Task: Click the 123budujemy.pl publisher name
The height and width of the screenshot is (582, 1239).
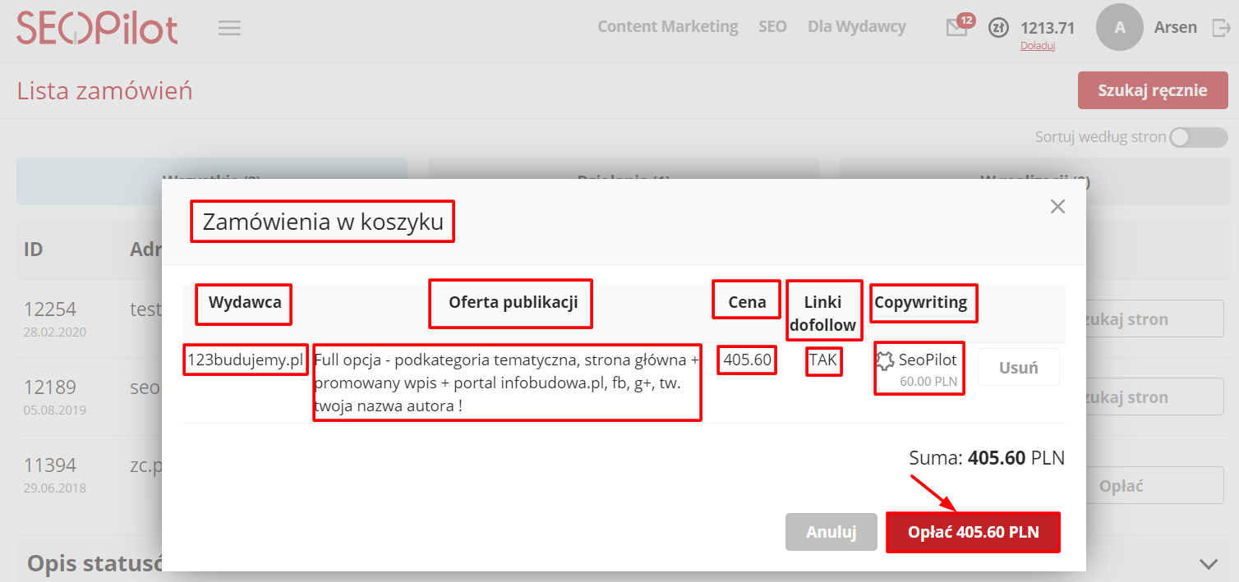Action: (246, 360)
